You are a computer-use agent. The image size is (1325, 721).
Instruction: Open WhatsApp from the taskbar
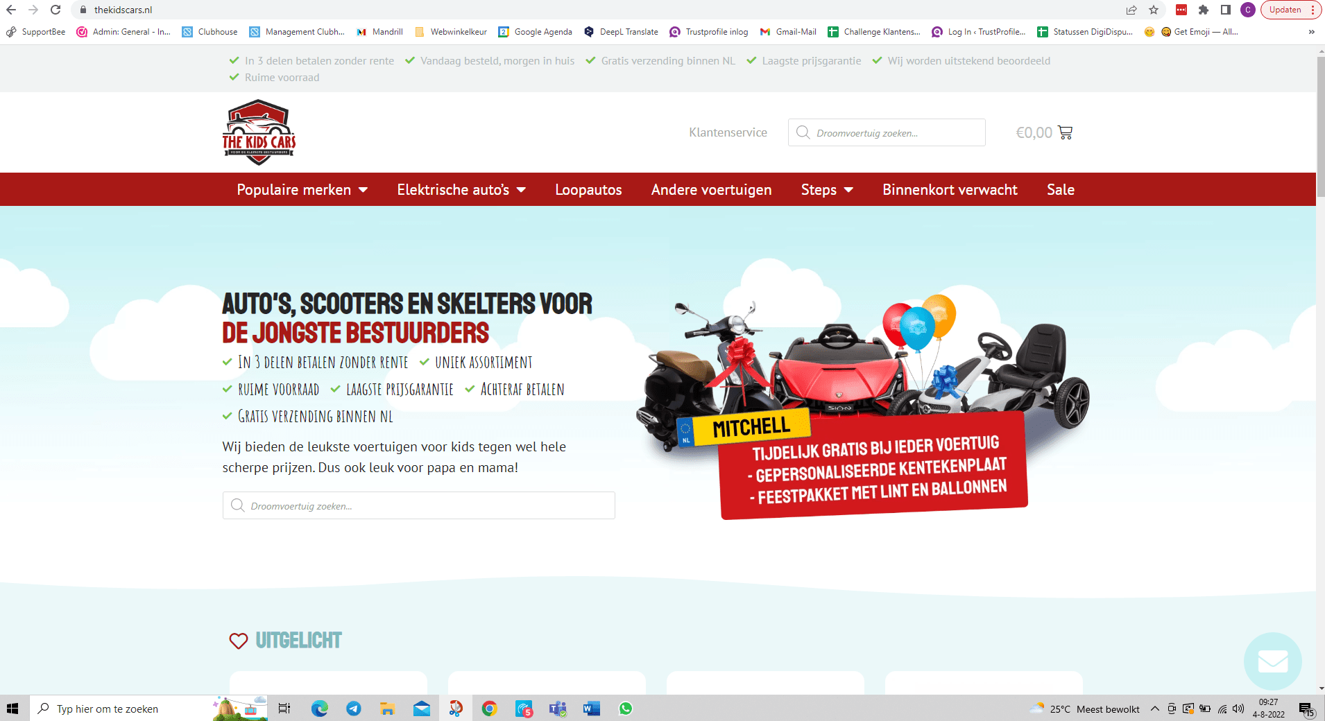pyautogui.click(x=626, y=709)
